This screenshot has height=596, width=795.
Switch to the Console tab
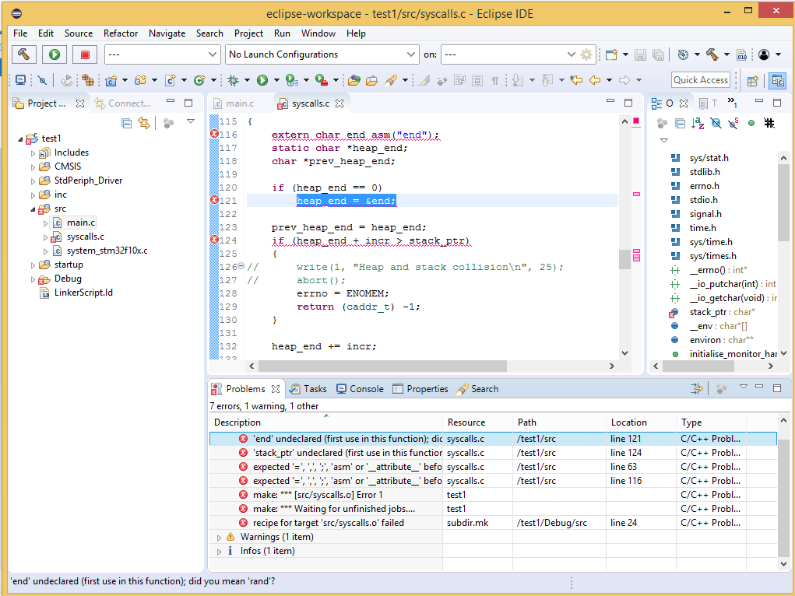point(360,389)
